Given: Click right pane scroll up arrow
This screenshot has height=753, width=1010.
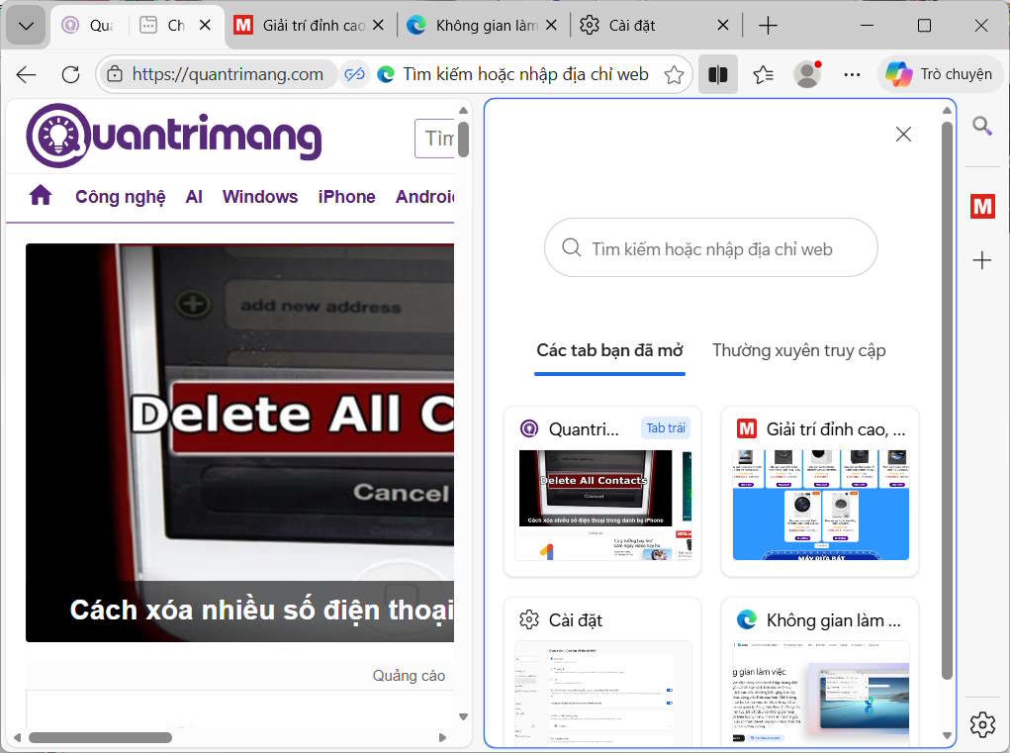Looking at the screenshot, I should click(947, 110).
